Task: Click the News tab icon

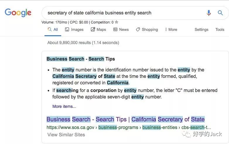Action: pos(115,29)
